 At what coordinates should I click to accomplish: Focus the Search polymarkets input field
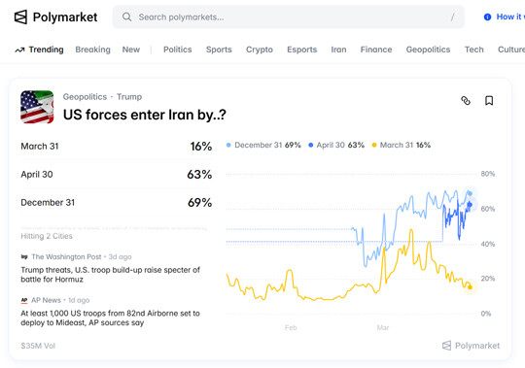click(x=289, y=17)
